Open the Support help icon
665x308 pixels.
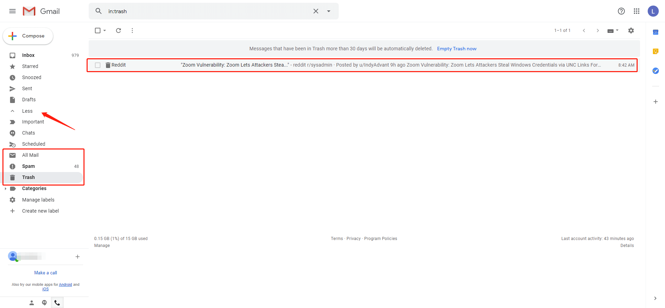[621, 11]
